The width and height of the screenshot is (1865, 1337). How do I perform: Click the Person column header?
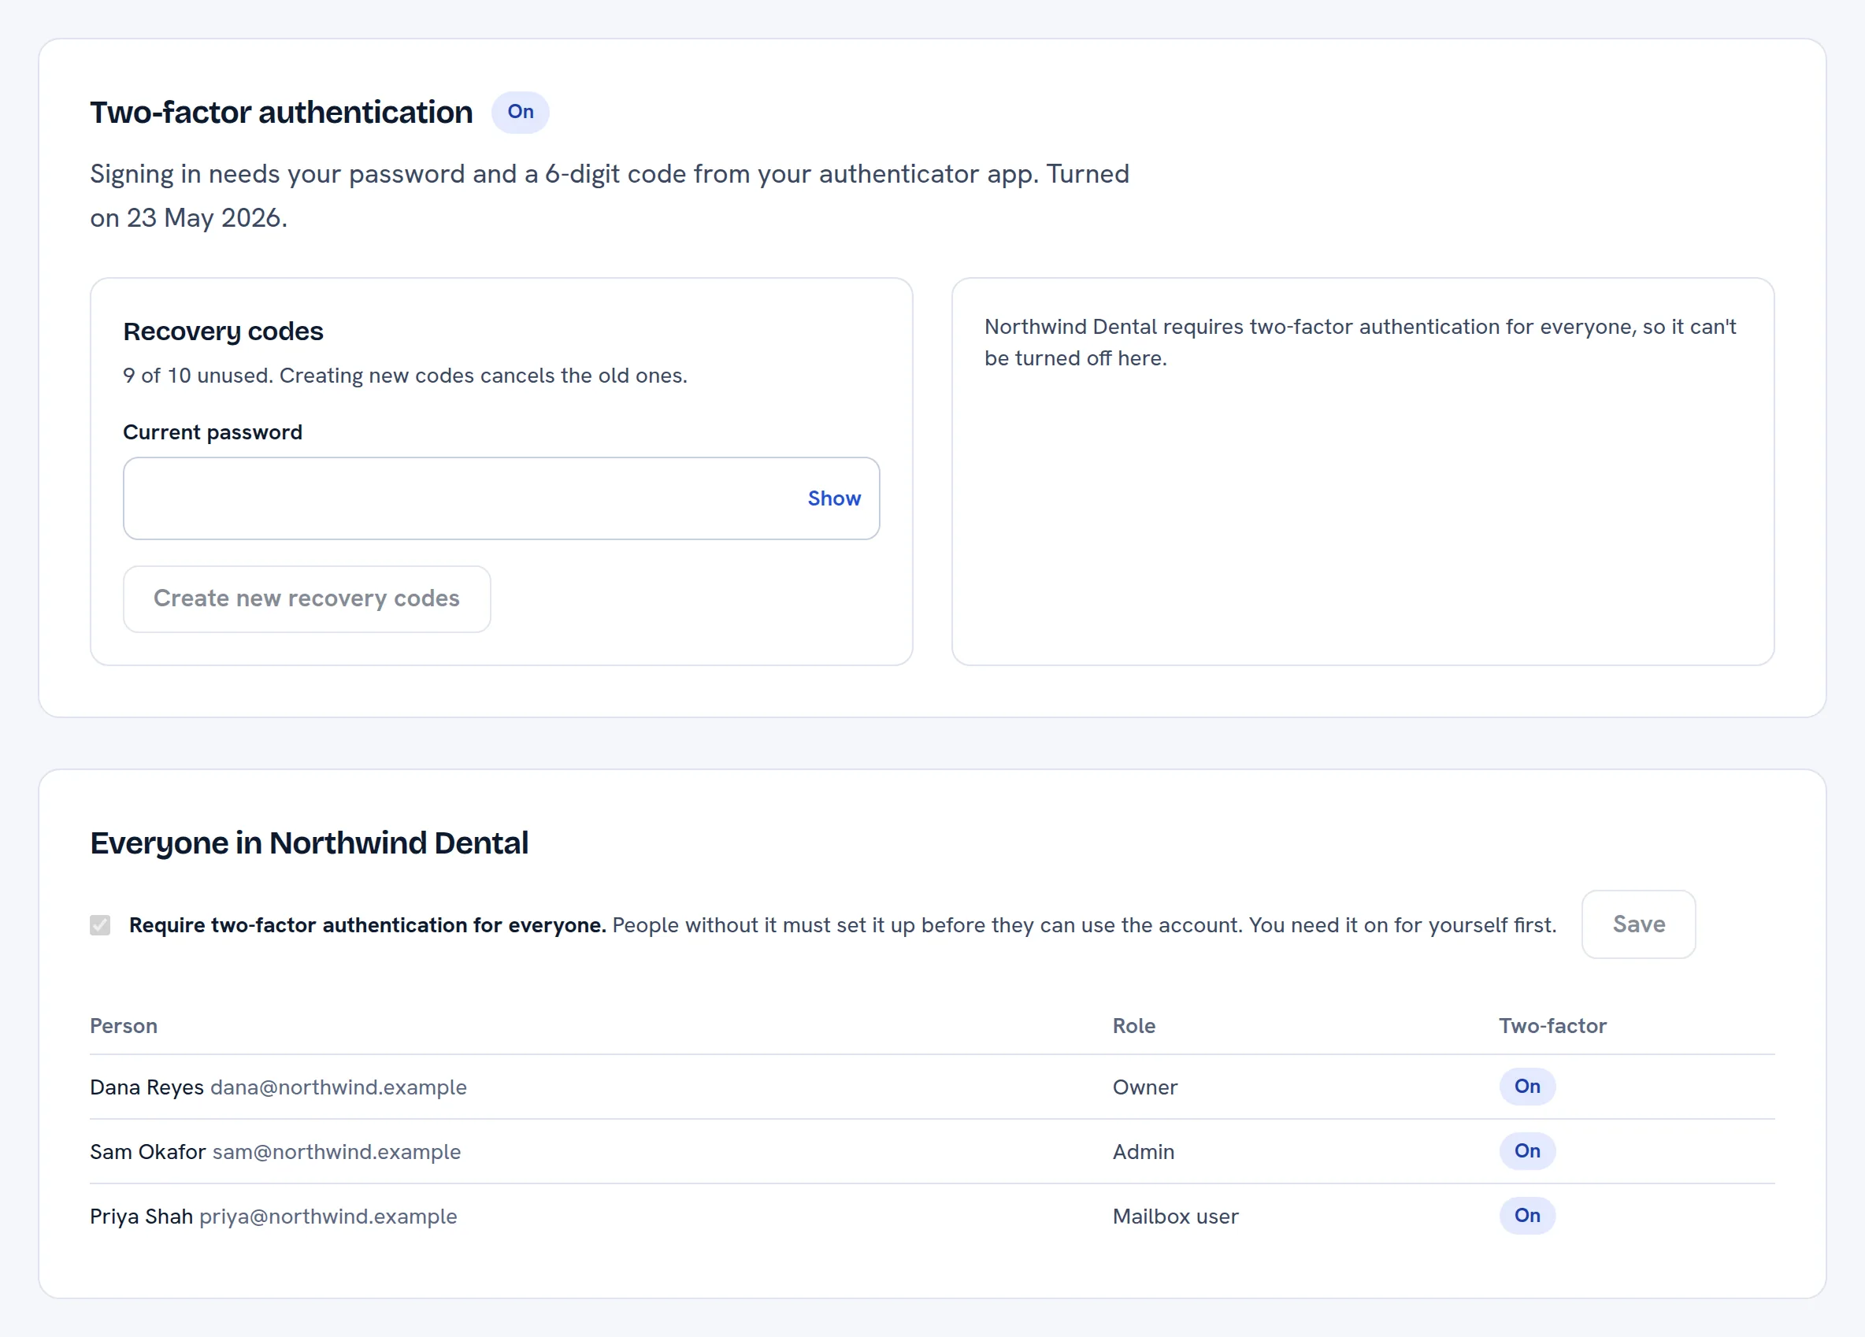(124, 1025)
